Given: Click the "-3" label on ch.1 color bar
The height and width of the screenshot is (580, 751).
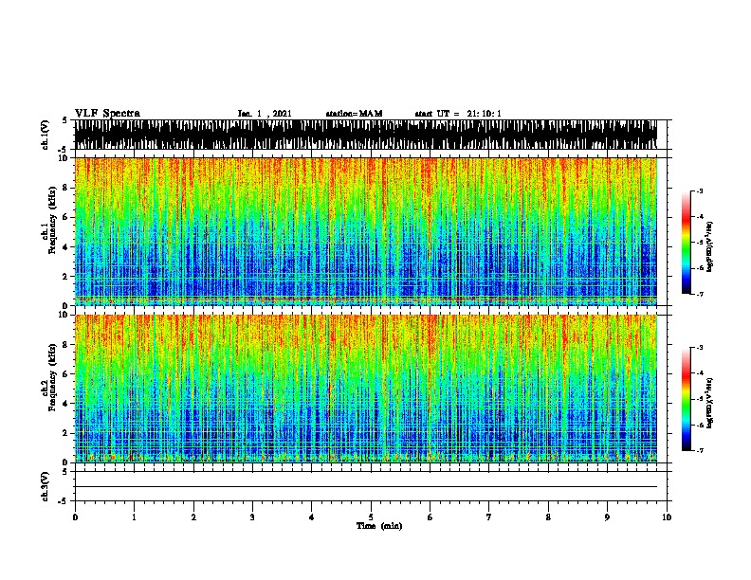Looking at the screenshot, I should coord(699,190).
